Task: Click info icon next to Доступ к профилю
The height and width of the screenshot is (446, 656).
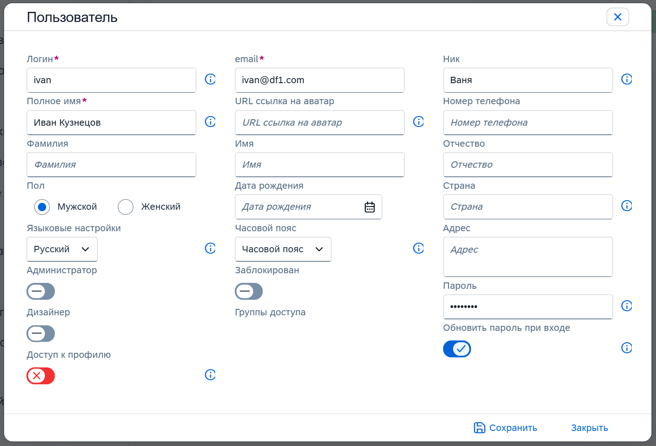Action: (210, 375)
